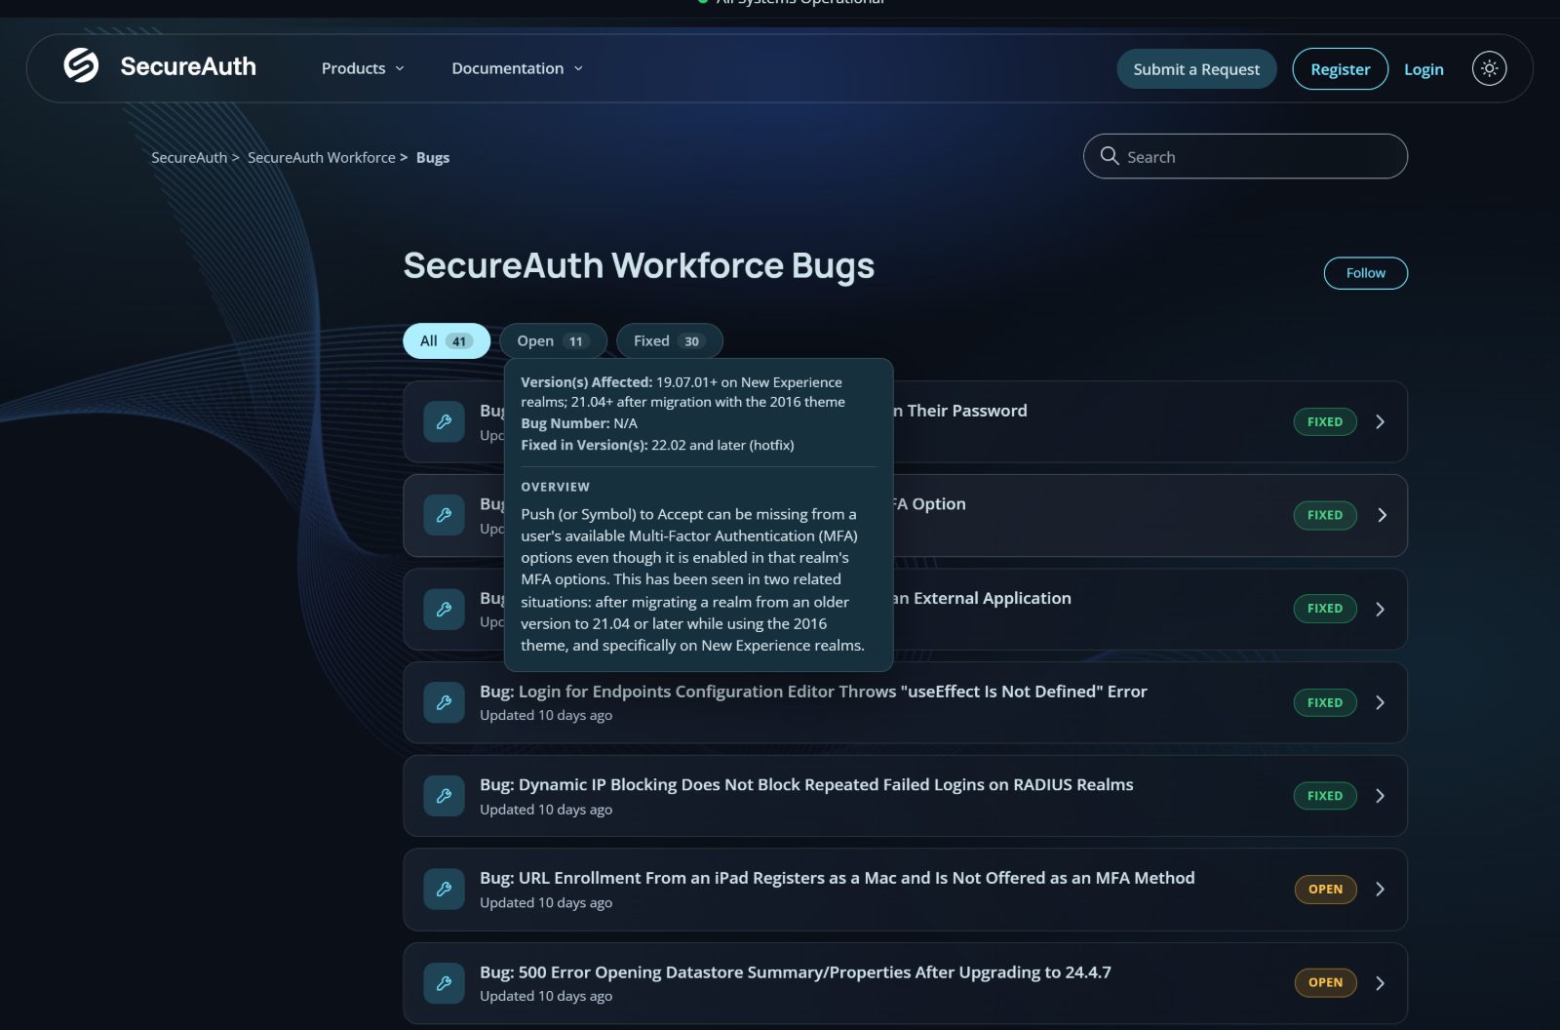This screenshot has height=1030, width=1560.
Task: Click wrench icon of Their Password bug row
Action: click(x=444, y=421)
